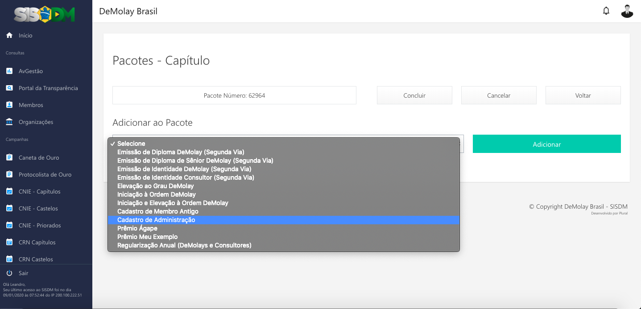Open the Organizações building icon
This screenshot has height=309, width=641.
point(9,122)
